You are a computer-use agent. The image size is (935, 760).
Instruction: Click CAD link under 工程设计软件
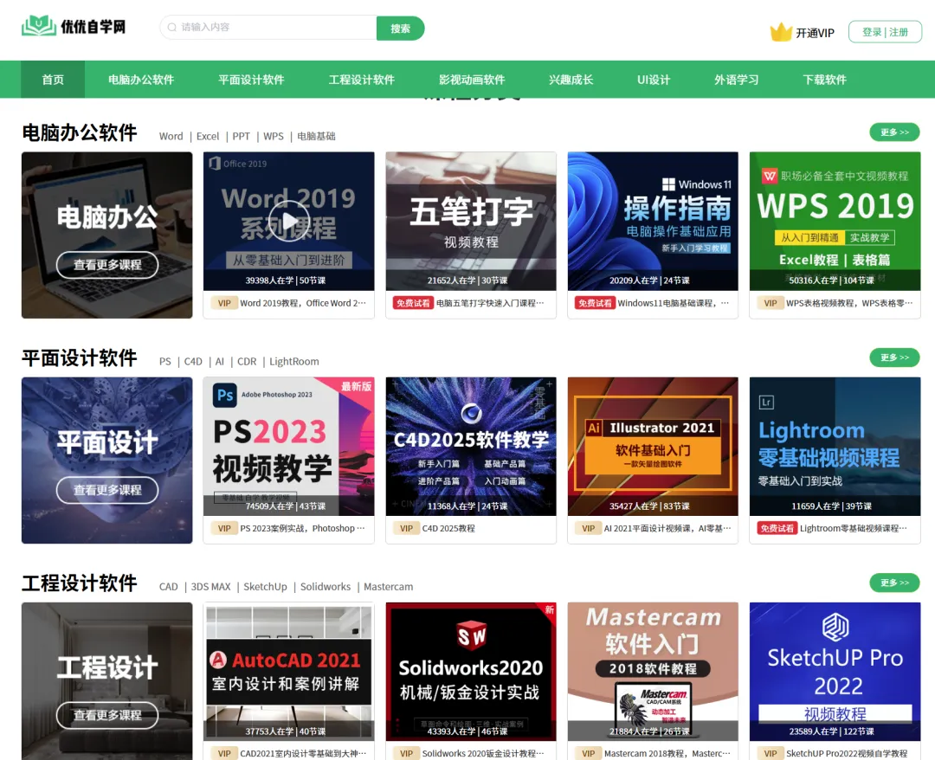tap(168, 587)
